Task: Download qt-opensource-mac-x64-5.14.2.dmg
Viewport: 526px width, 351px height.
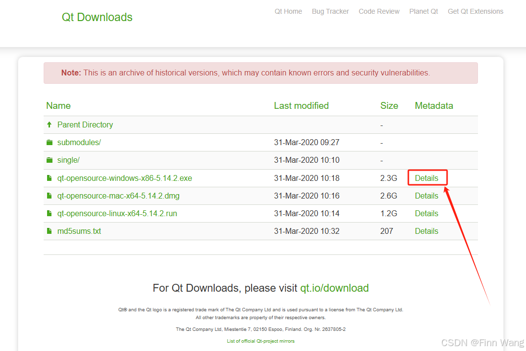Action: 118,196
